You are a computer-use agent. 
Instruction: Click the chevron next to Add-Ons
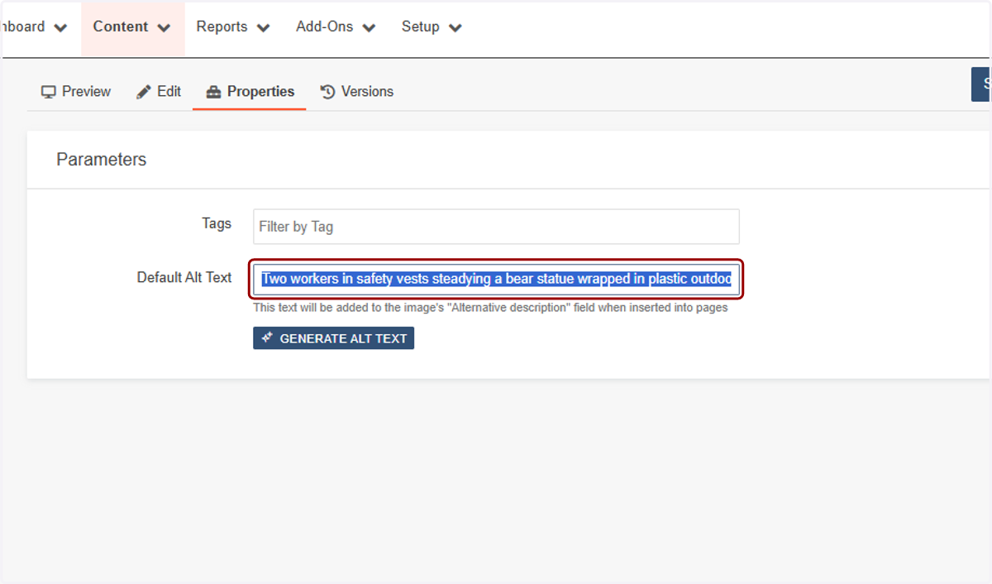click(369, 28)
